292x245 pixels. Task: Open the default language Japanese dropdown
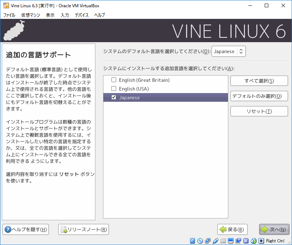[x=229, y=51]
